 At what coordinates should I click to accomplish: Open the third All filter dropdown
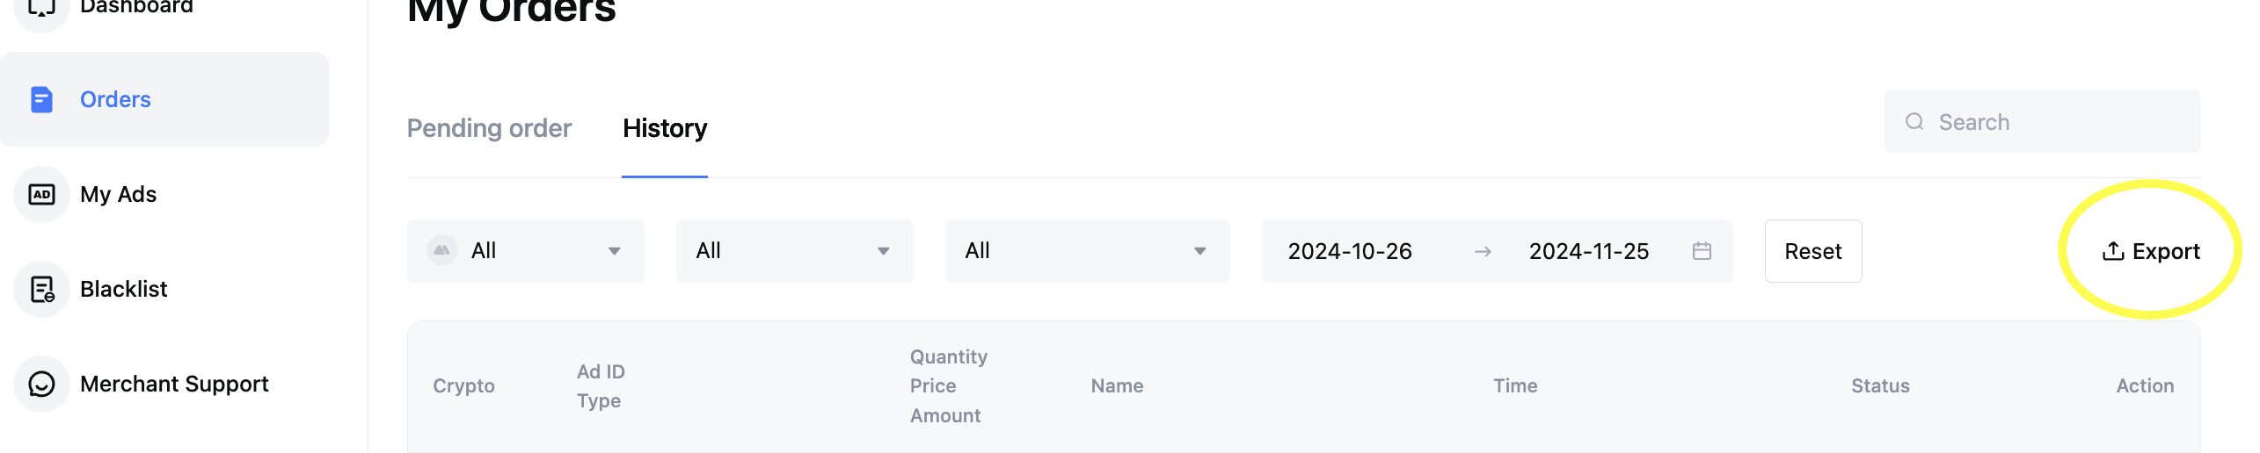(x=1088, y=251)
